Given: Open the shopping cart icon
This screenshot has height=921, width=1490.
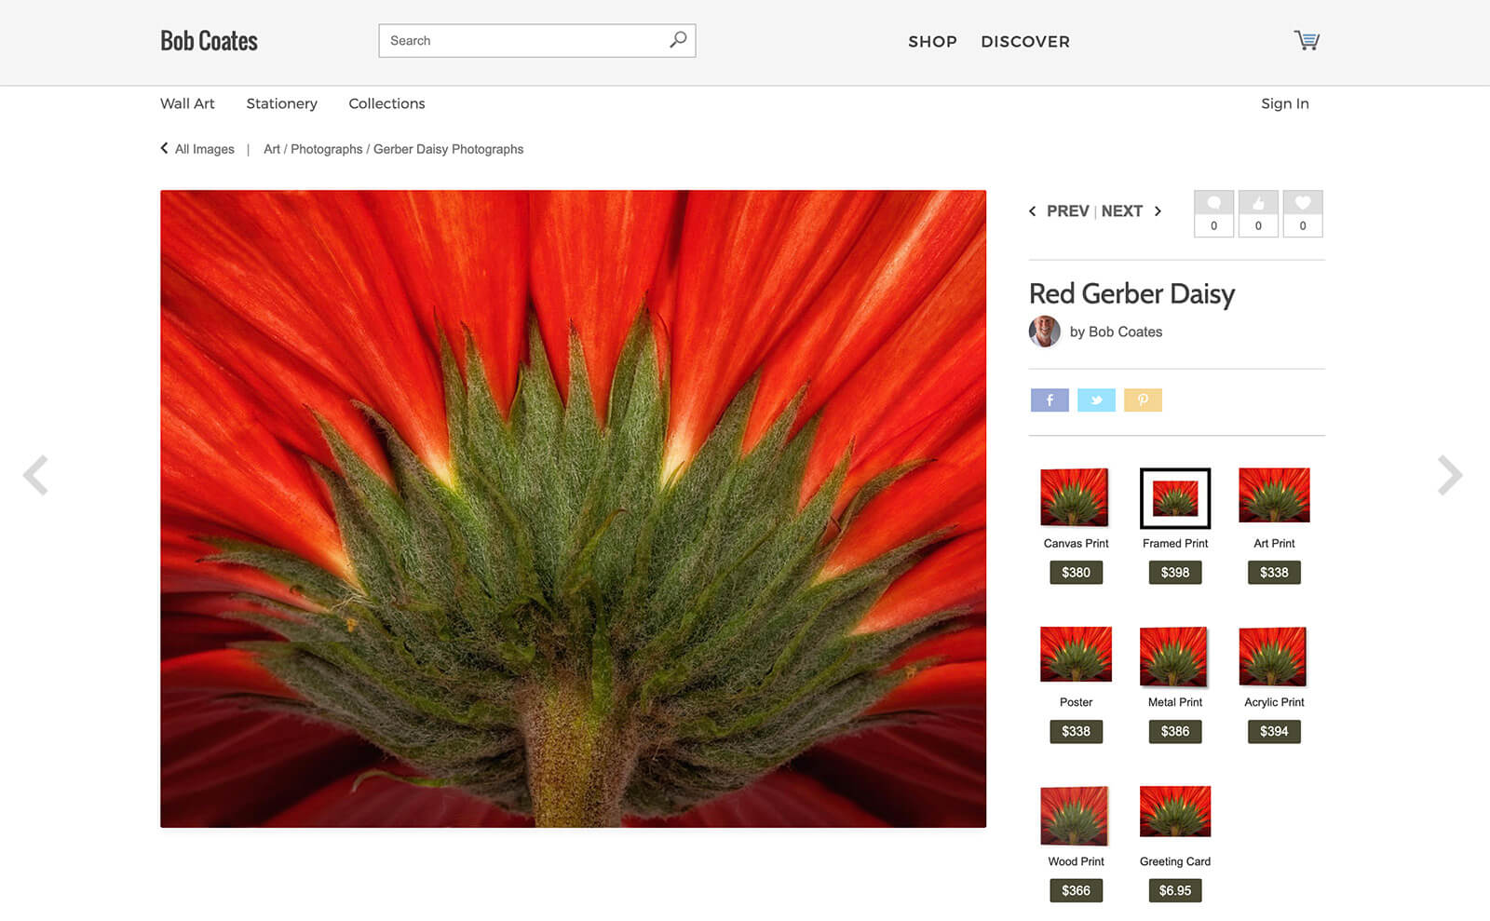Looking at the screenshot, I should [x=1307, y=40].
